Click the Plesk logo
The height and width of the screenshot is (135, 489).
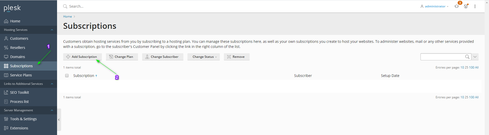click(12, 8)
